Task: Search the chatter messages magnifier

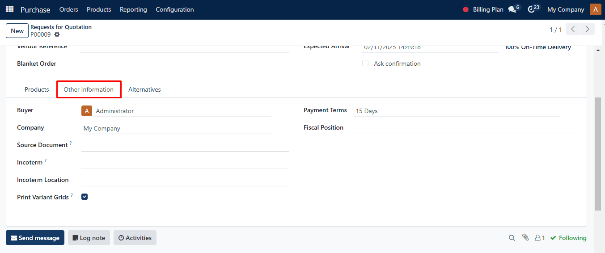Action: point(512,238)
